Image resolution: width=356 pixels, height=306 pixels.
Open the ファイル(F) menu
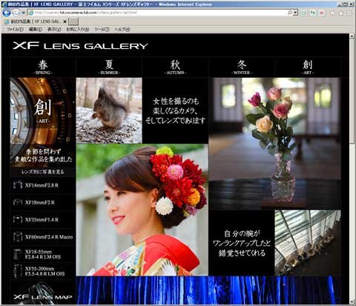15,29
